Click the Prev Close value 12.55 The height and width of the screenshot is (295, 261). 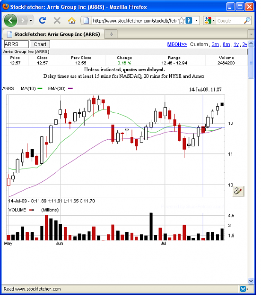(x=81, y=63)
